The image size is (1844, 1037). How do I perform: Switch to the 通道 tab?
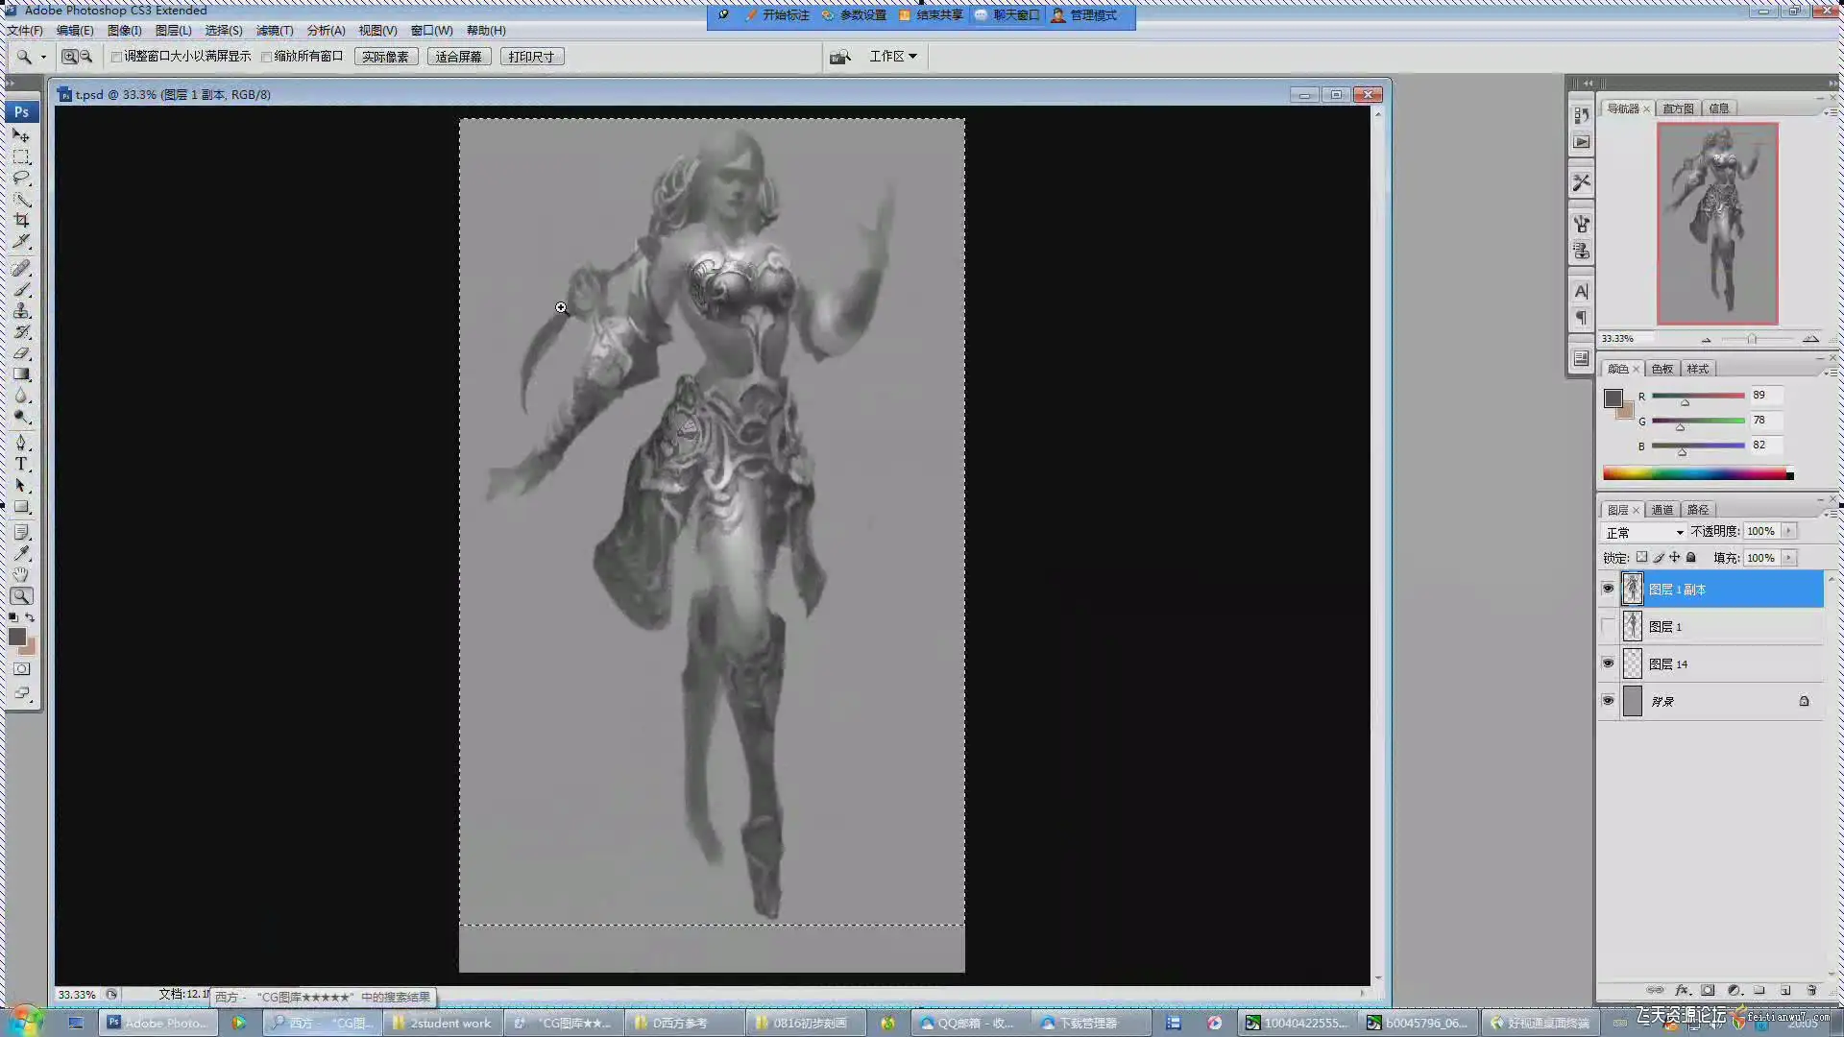1662,510
